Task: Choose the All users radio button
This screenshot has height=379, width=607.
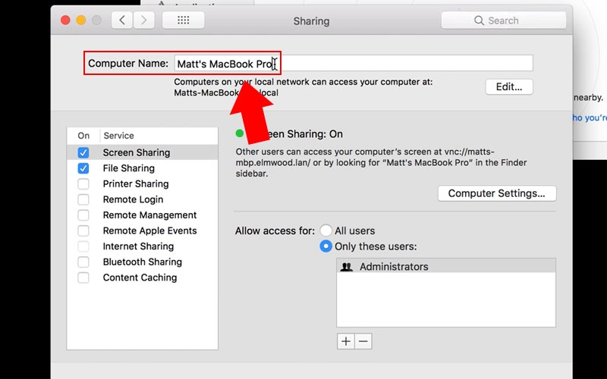Action: coord(326,230)
